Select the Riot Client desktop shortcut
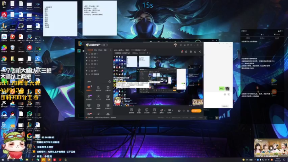This screenshot has width=288, height=162. tap(30, 49)
